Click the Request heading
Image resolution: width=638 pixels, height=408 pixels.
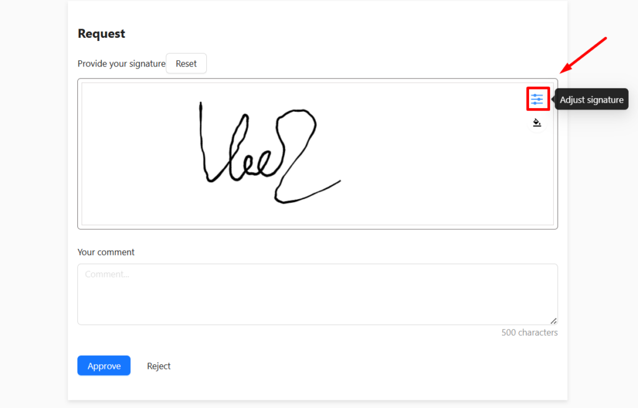pos(102,34)
